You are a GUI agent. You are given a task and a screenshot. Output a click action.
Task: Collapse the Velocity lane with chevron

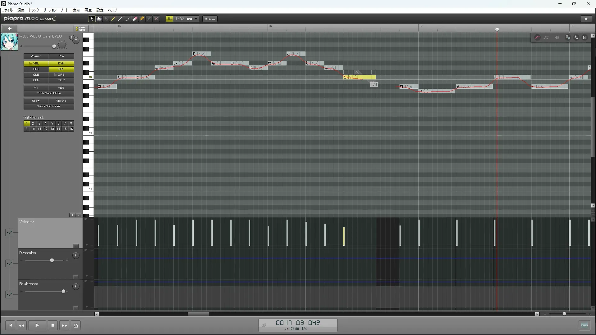coord(9,232)
